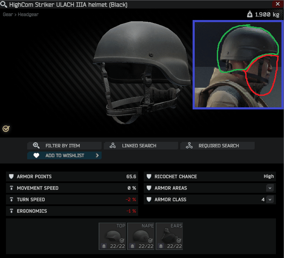Expand the Armor Areas dropdown
The image size is (284, 258).
click(270, 188)
